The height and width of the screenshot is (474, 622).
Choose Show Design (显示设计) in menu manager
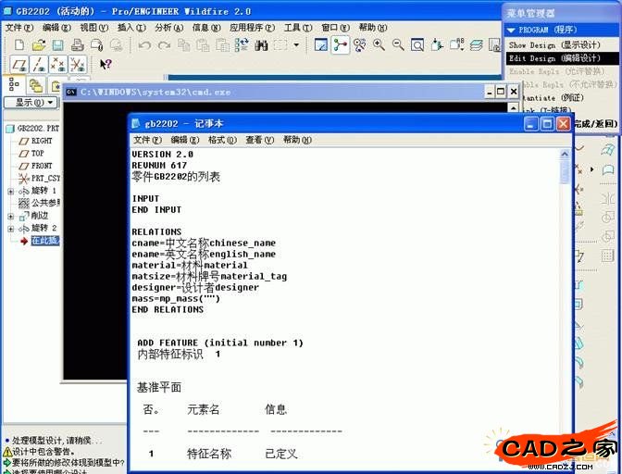(x=561, y=44)
